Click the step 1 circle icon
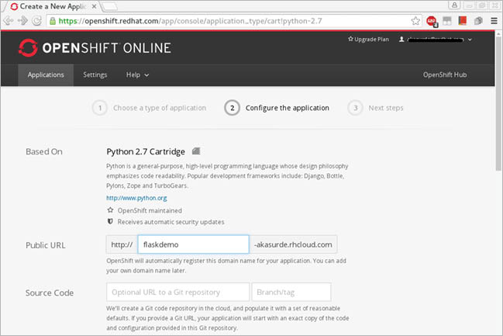 pos(99,108)
